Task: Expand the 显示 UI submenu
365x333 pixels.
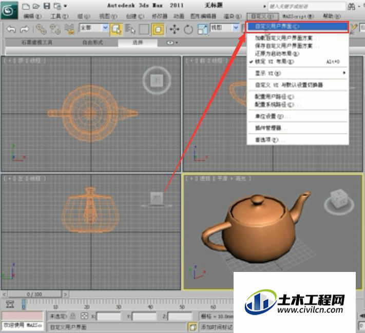Action: coord(298,73)
